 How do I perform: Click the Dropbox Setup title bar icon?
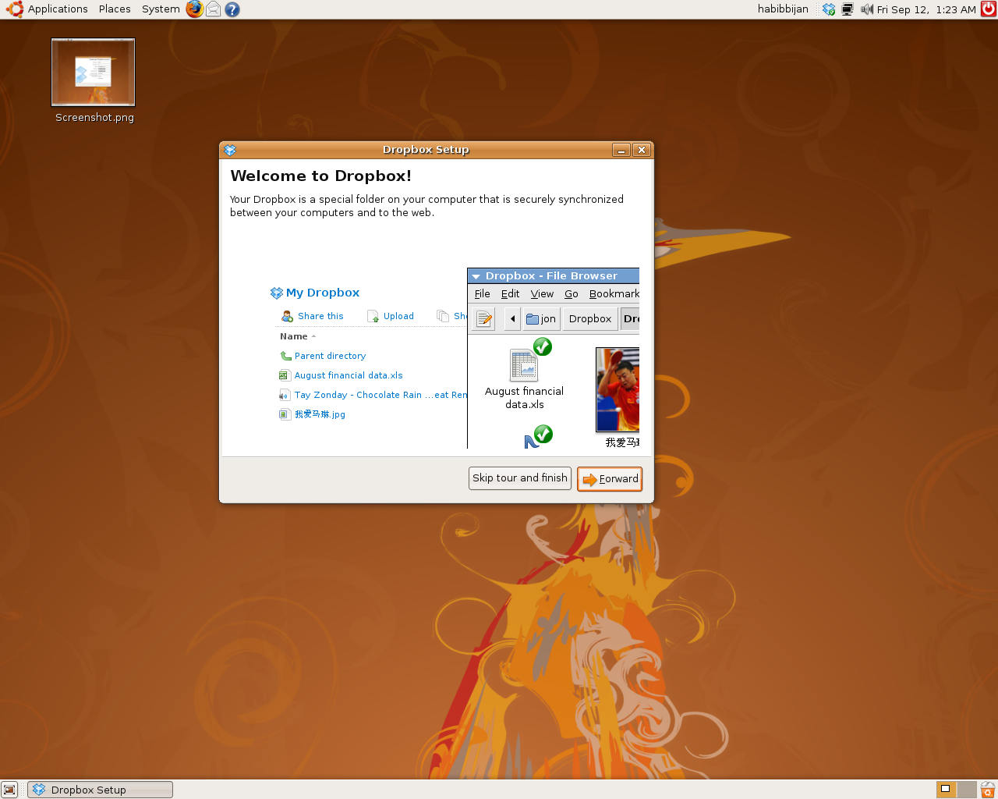pyautogui.click(x=230, y=150)
